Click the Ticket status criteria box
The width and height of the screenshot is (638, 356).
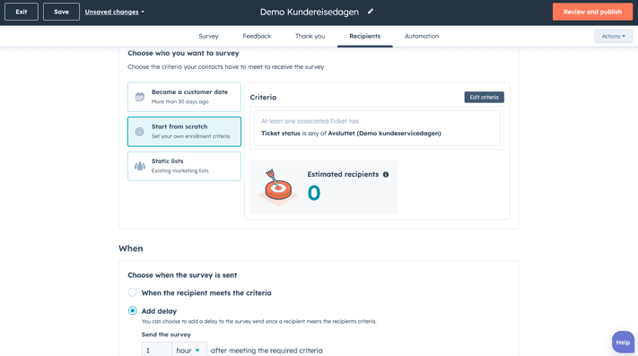coord(377,127)
